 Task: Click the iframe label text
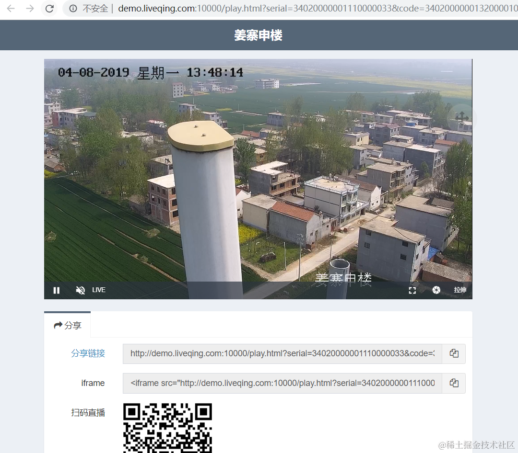[x=93, y=383]
